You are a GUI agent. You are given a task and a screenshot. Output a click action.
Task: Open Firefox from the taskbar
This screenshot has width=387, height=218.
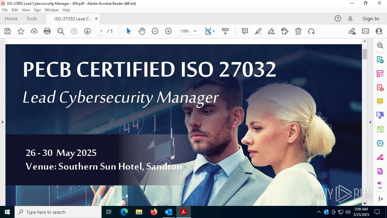(154, 212)
